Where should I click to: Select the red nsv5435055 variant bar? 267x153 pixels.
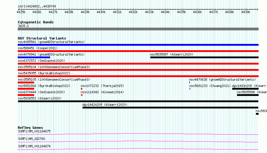[x=138, y=76]
